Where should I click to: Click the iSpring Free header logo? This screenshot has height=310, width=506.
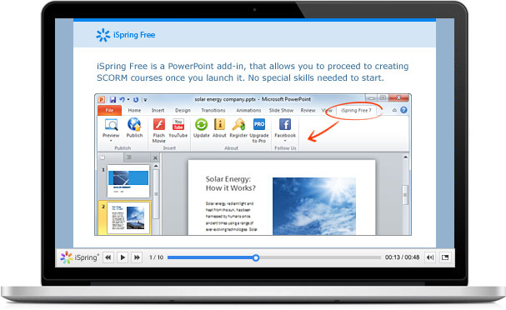pyautogui.click(x=126, y=35)
